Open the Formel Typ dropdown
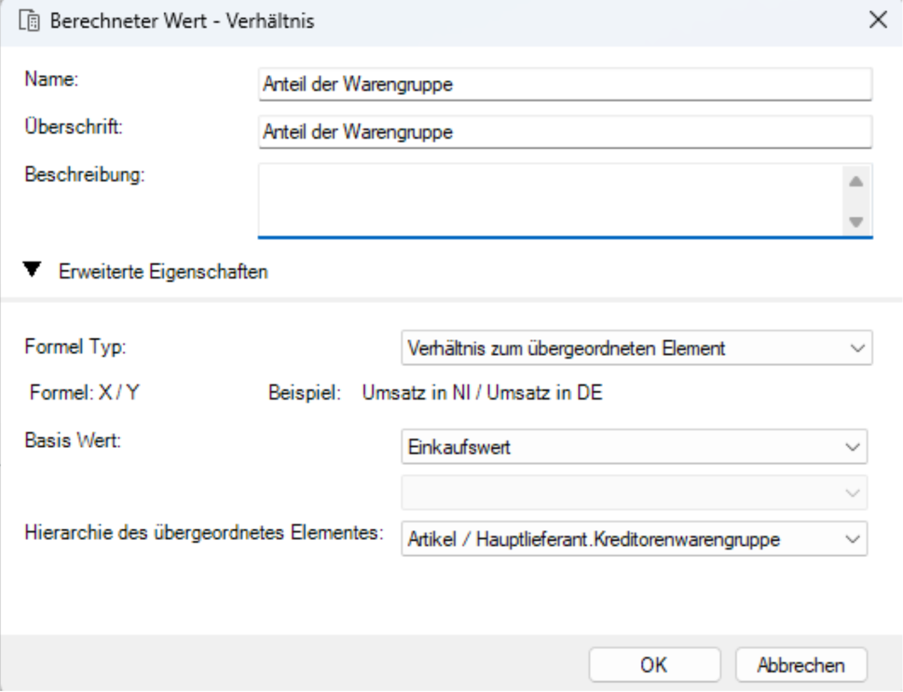This screenshot has height=692, width=903. tap(636, 348)
